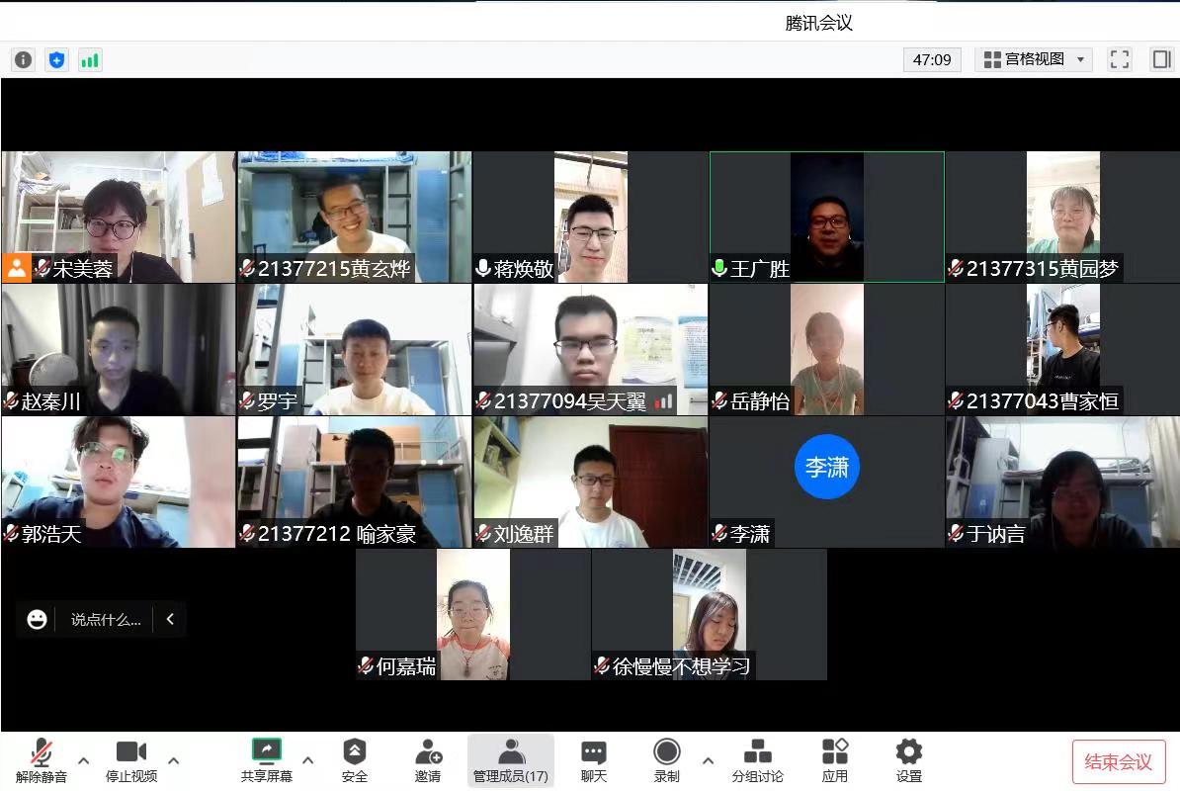Viewport: 1180px width, 791px height.
Task: Turn off camera with 停止视频
Action: click(x=131, y=760)
